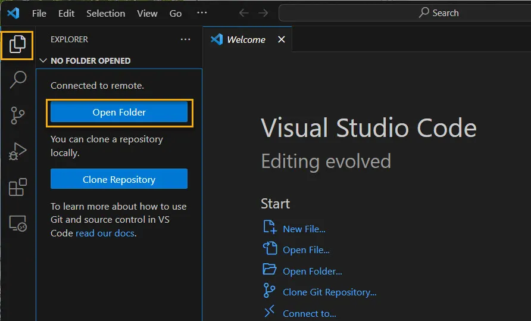531x321 pixels.
Task: Click the VS Code logo icon
Action: [x=13, y=13]
